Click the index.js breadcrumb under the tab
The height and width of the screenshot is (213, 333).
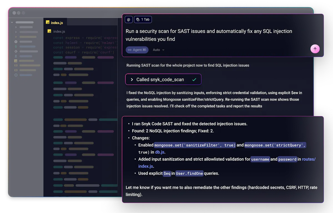[56, 31]
